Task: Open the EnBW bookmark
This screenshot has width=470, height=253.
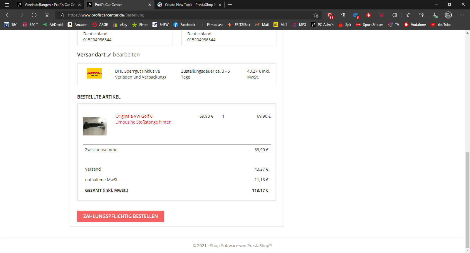Action: point(161,25)
